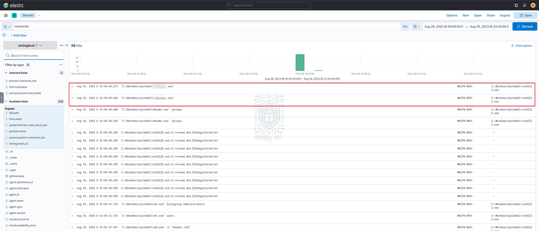Click the add field list icon

(x=66, y=45)
